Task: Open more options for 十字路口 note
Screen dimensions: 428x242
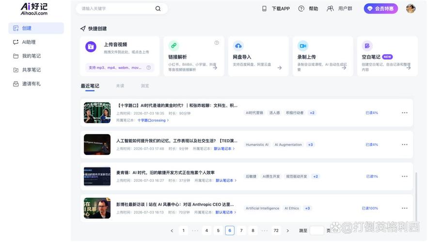Action: (405, 113)
